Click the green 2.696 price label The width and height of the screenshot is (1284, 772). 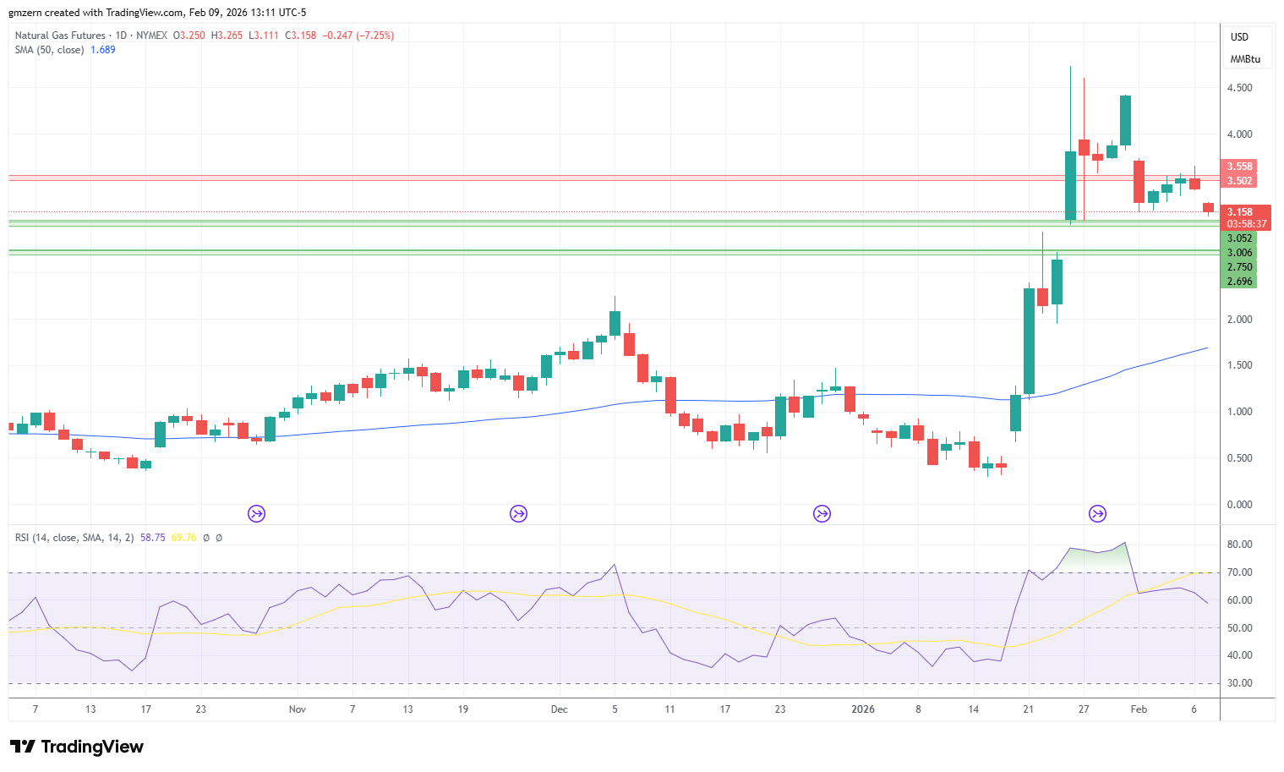tap(1239, 282)
